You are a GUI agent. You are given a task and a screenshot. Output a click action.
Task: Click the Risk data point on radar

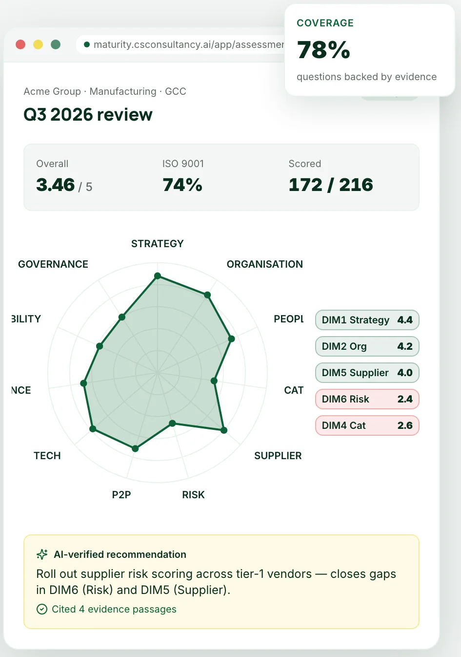(172, 423)
